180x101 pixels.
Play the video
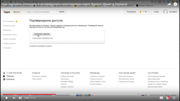pyautogui.click(x=7, y=98)
